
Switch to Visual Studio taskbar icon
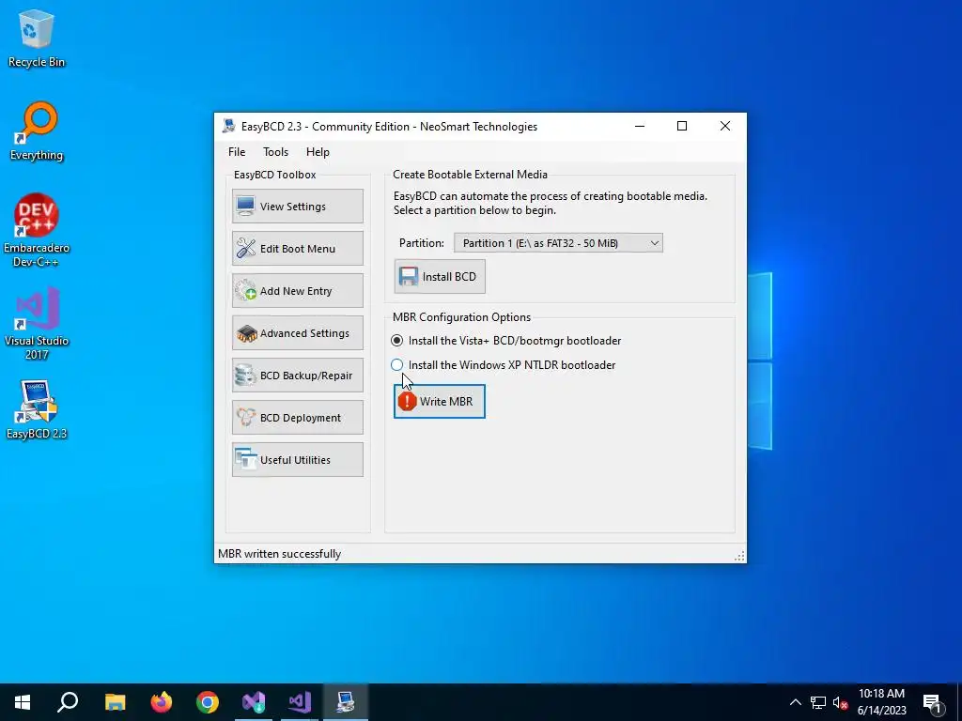tap(300, 702)
